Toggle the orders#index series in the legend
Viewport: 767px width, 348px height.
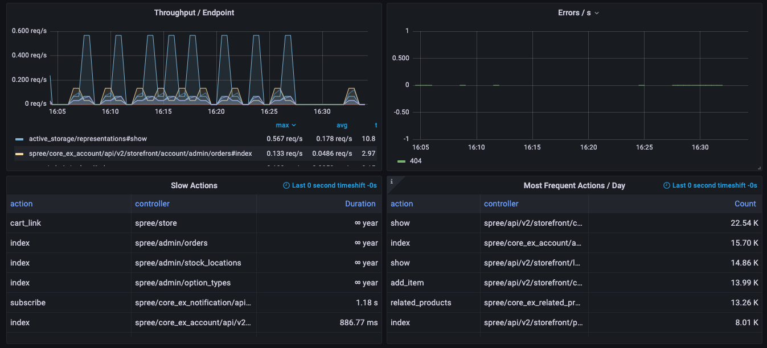140,154
